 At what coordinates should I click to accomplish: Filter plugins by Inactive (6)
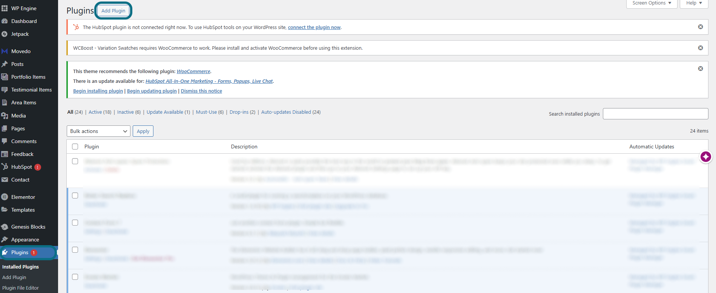coord(129,112)
